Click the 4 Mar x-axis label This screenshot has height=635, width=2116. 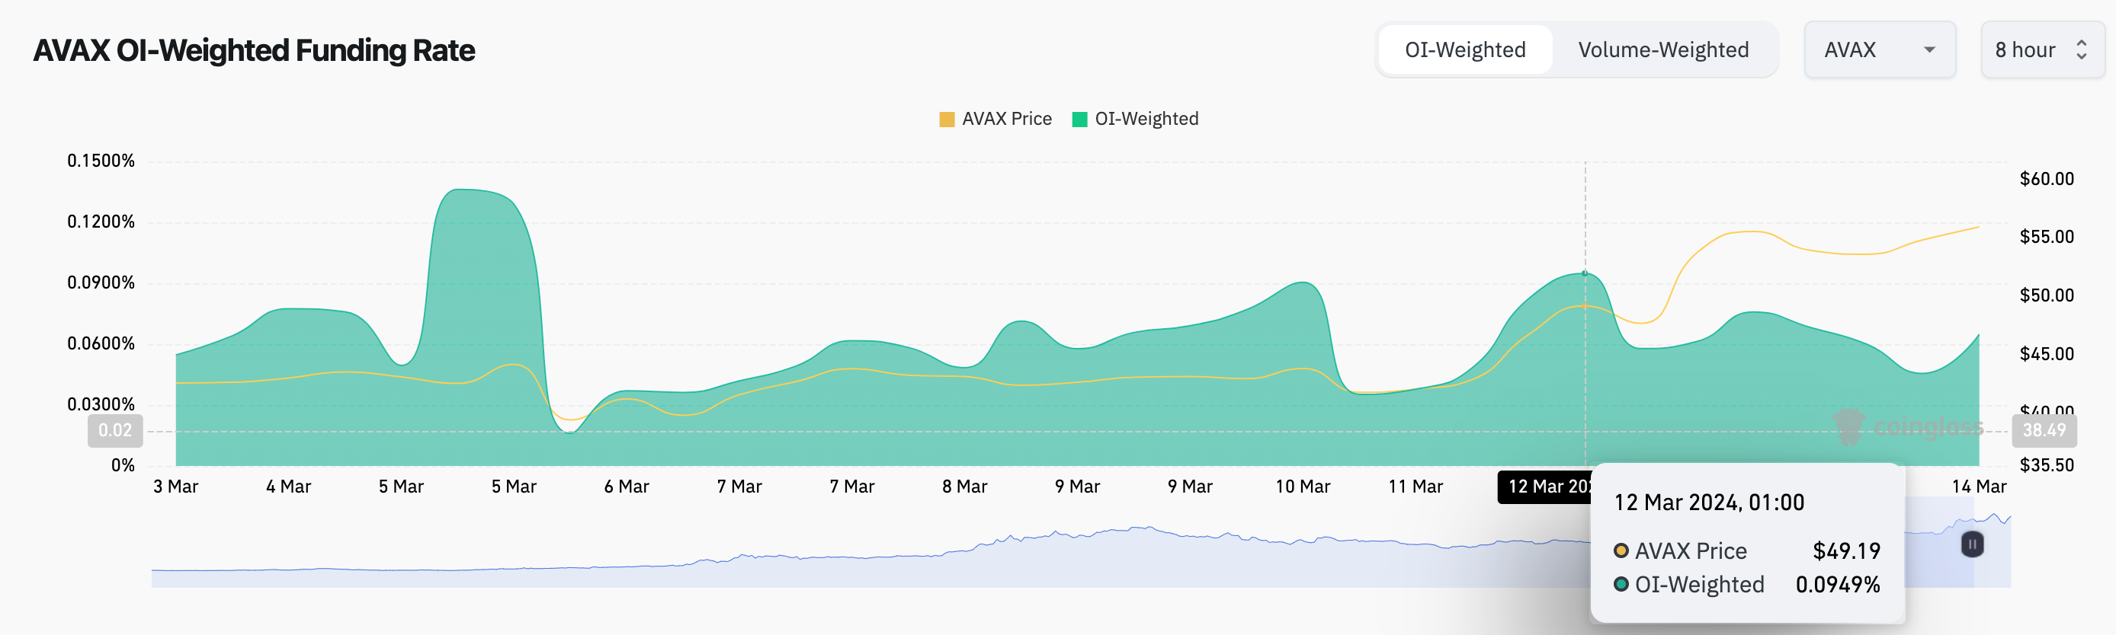pyautogui.click(x=288, y=487)
